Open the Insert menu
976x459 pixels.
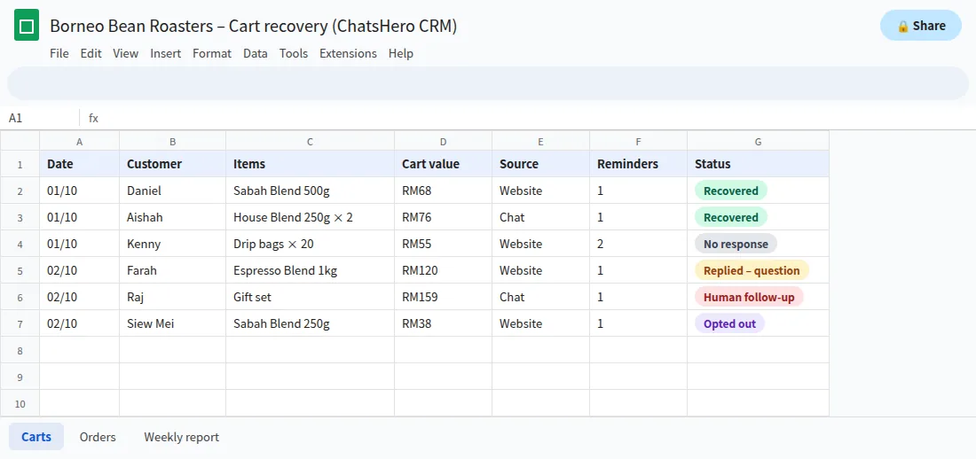[x=166, y=53]
